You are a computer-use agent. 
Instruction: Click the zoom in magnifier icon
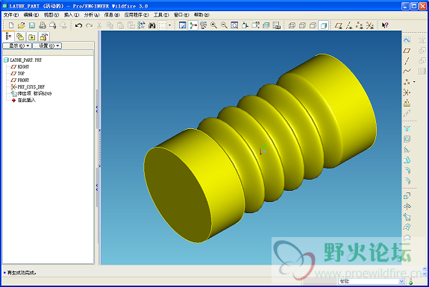[x=213, y=25]
